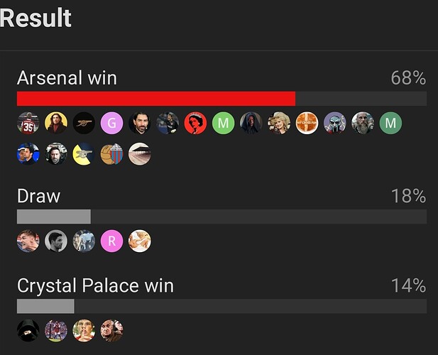Click the pink G voter avatar
This screenshot has height=355, width=438.
(x=111, y=123)
